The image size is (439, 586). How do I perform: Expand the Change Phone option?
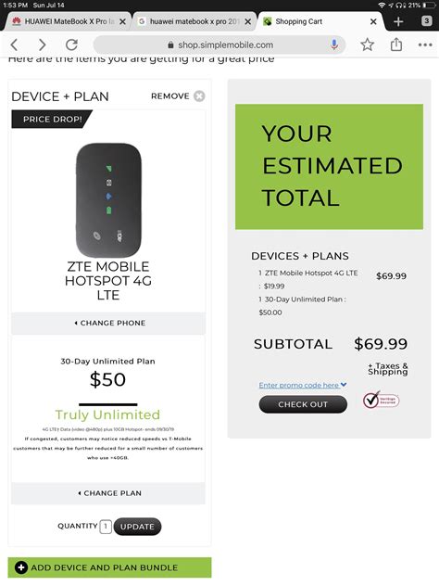tap(108, 323)
